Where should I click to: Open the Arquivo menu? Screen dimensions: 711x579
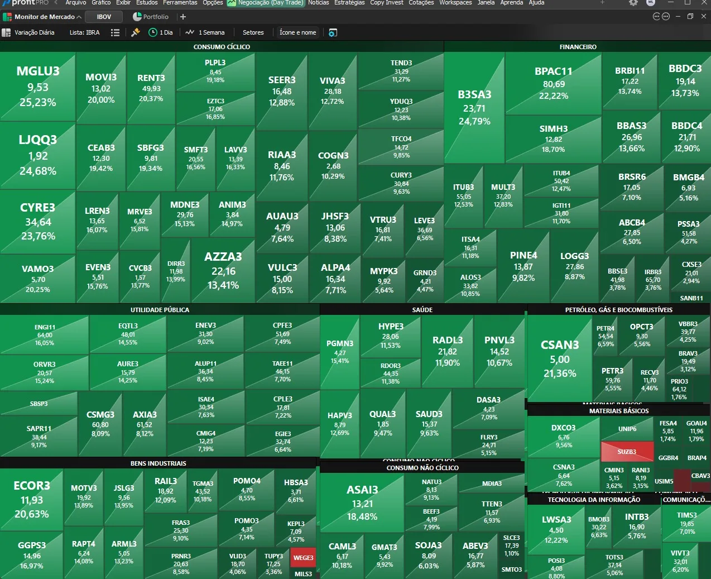click(x=76, y=3)
